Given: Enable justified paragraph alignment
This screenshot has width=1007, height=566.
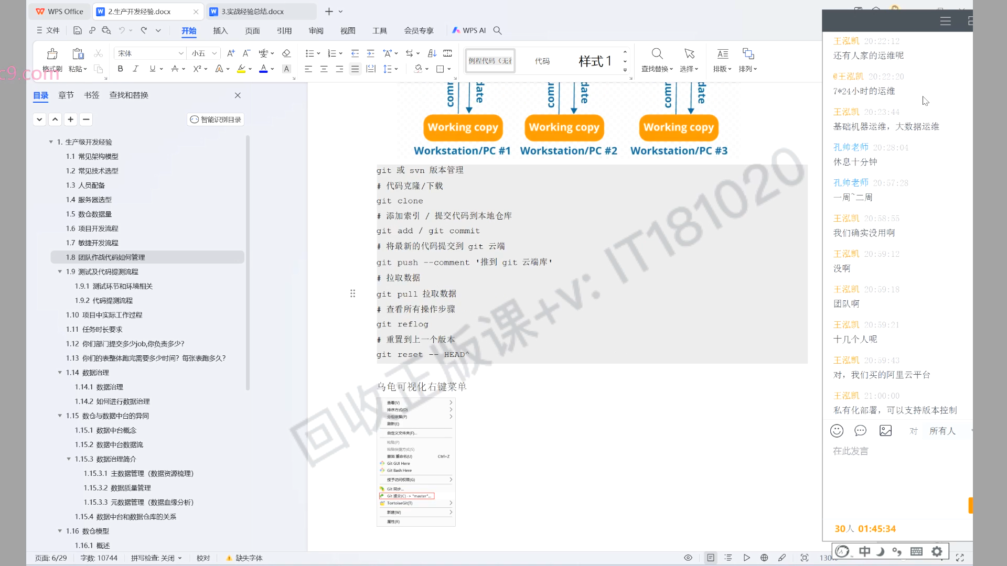Looking at the screenshot, I should click(x=355, y=69).
